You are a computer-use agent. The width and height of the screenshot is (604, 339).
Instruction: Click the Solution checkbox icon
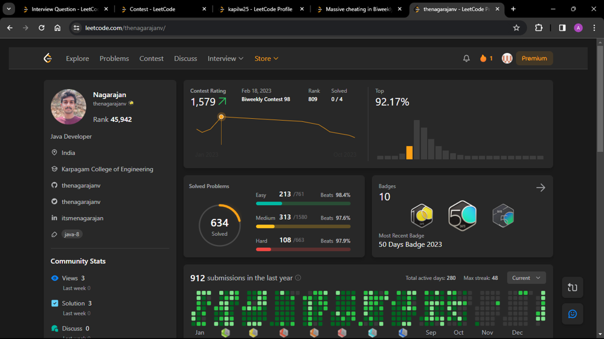coord(55,303)
